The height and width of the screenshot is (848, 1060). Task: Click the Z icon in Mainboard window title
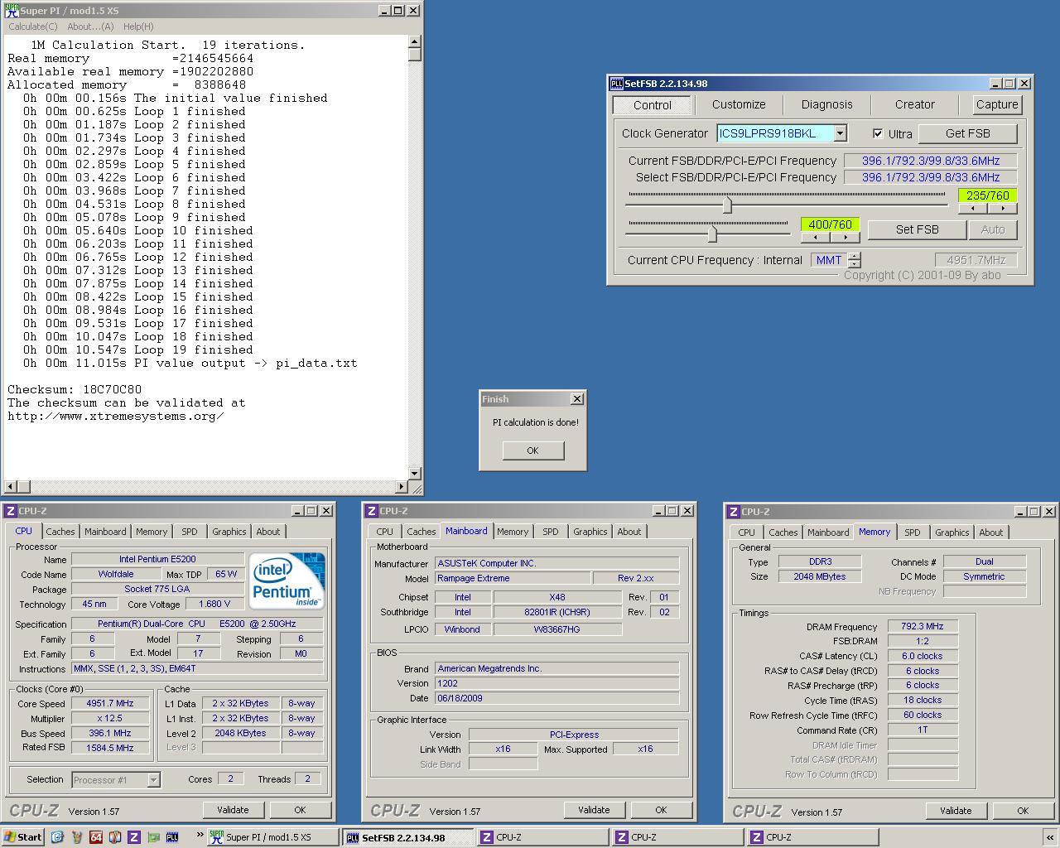(372, 511)
